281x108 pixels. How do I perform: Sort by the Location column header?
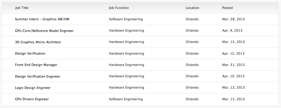click(192, 8)
